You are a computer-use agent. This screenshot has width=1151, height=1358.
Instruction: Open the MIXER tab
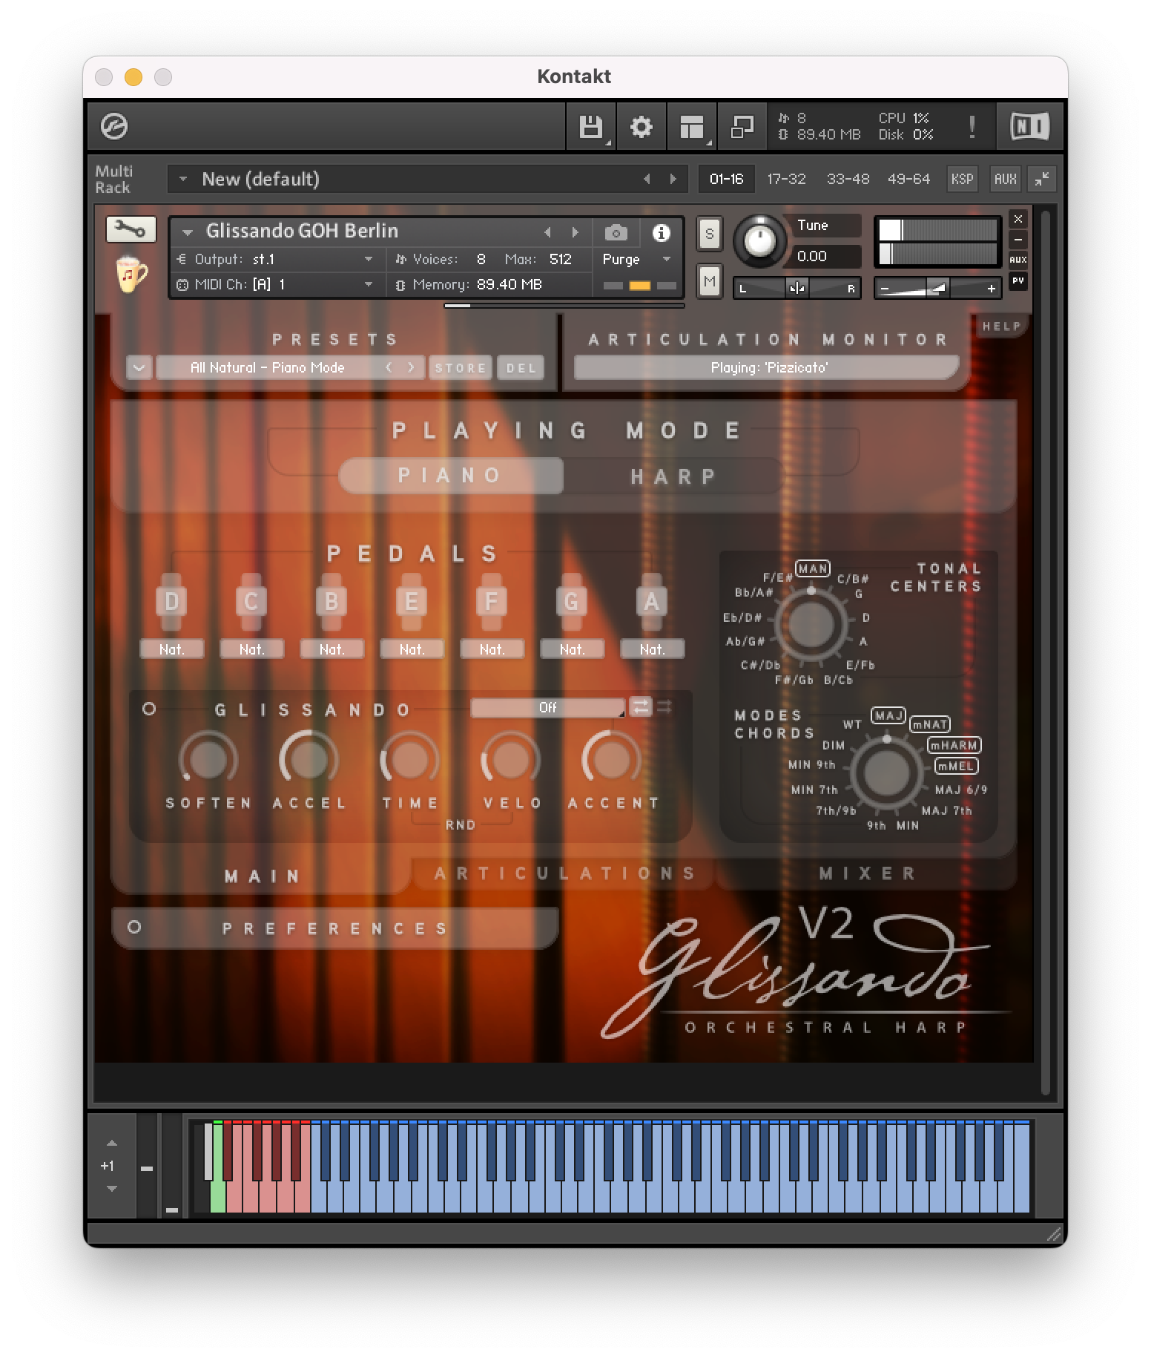coord(868,873)
